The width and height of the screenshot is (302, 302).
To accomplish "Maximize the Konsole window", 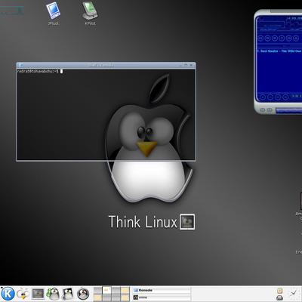I will (186, 65).
